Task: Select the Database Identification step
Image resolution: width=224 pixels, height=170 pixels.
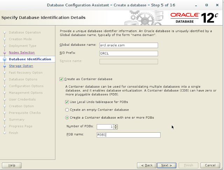Action: [30, 59]
